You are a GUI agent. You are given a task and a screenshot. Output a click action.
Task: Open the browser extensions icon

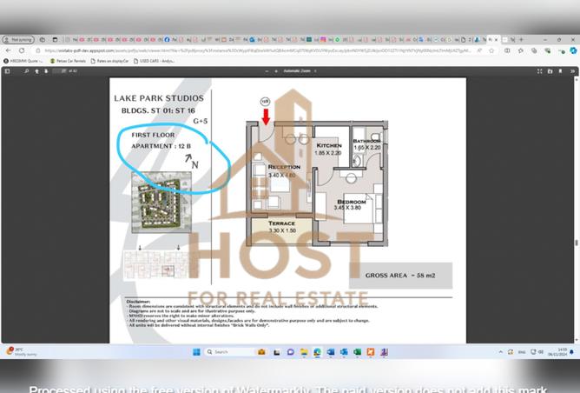point(548,50)
